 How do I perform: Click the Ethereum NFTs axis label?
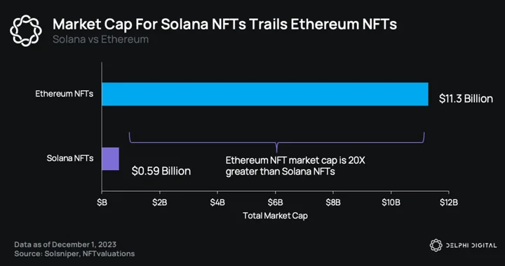[65, 94]
